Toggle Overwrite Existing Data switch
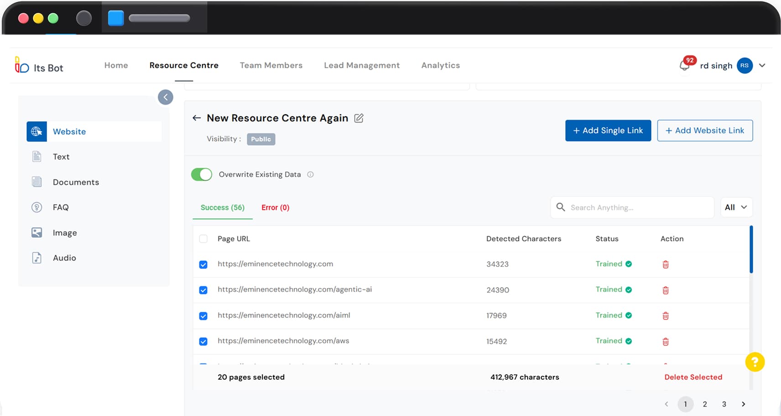This screenshot has width=781, height=416. (202, 175)
